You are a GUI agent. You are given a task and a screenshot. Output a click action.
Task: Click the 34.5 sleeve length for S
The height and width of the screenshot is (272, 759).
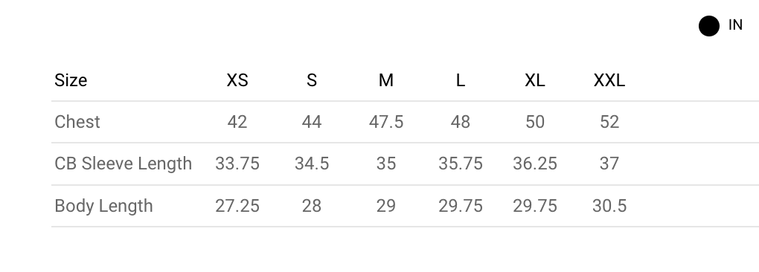(x=312, y=163)
